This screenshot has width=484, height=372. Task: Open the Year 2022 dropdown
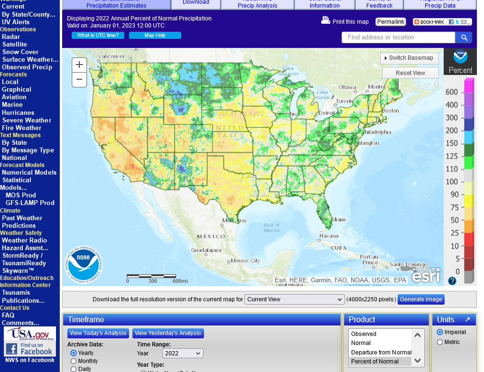point(183,353)
